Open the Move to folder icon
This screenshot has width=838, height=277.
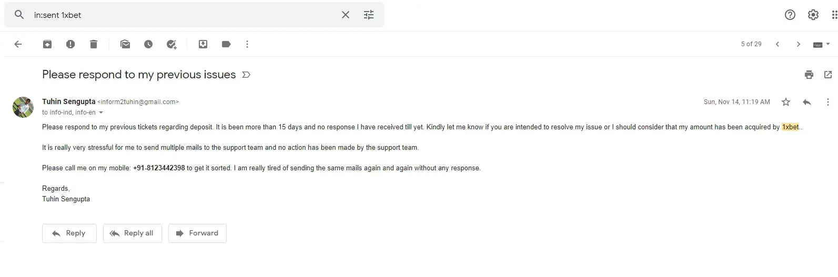click(203, 44)
